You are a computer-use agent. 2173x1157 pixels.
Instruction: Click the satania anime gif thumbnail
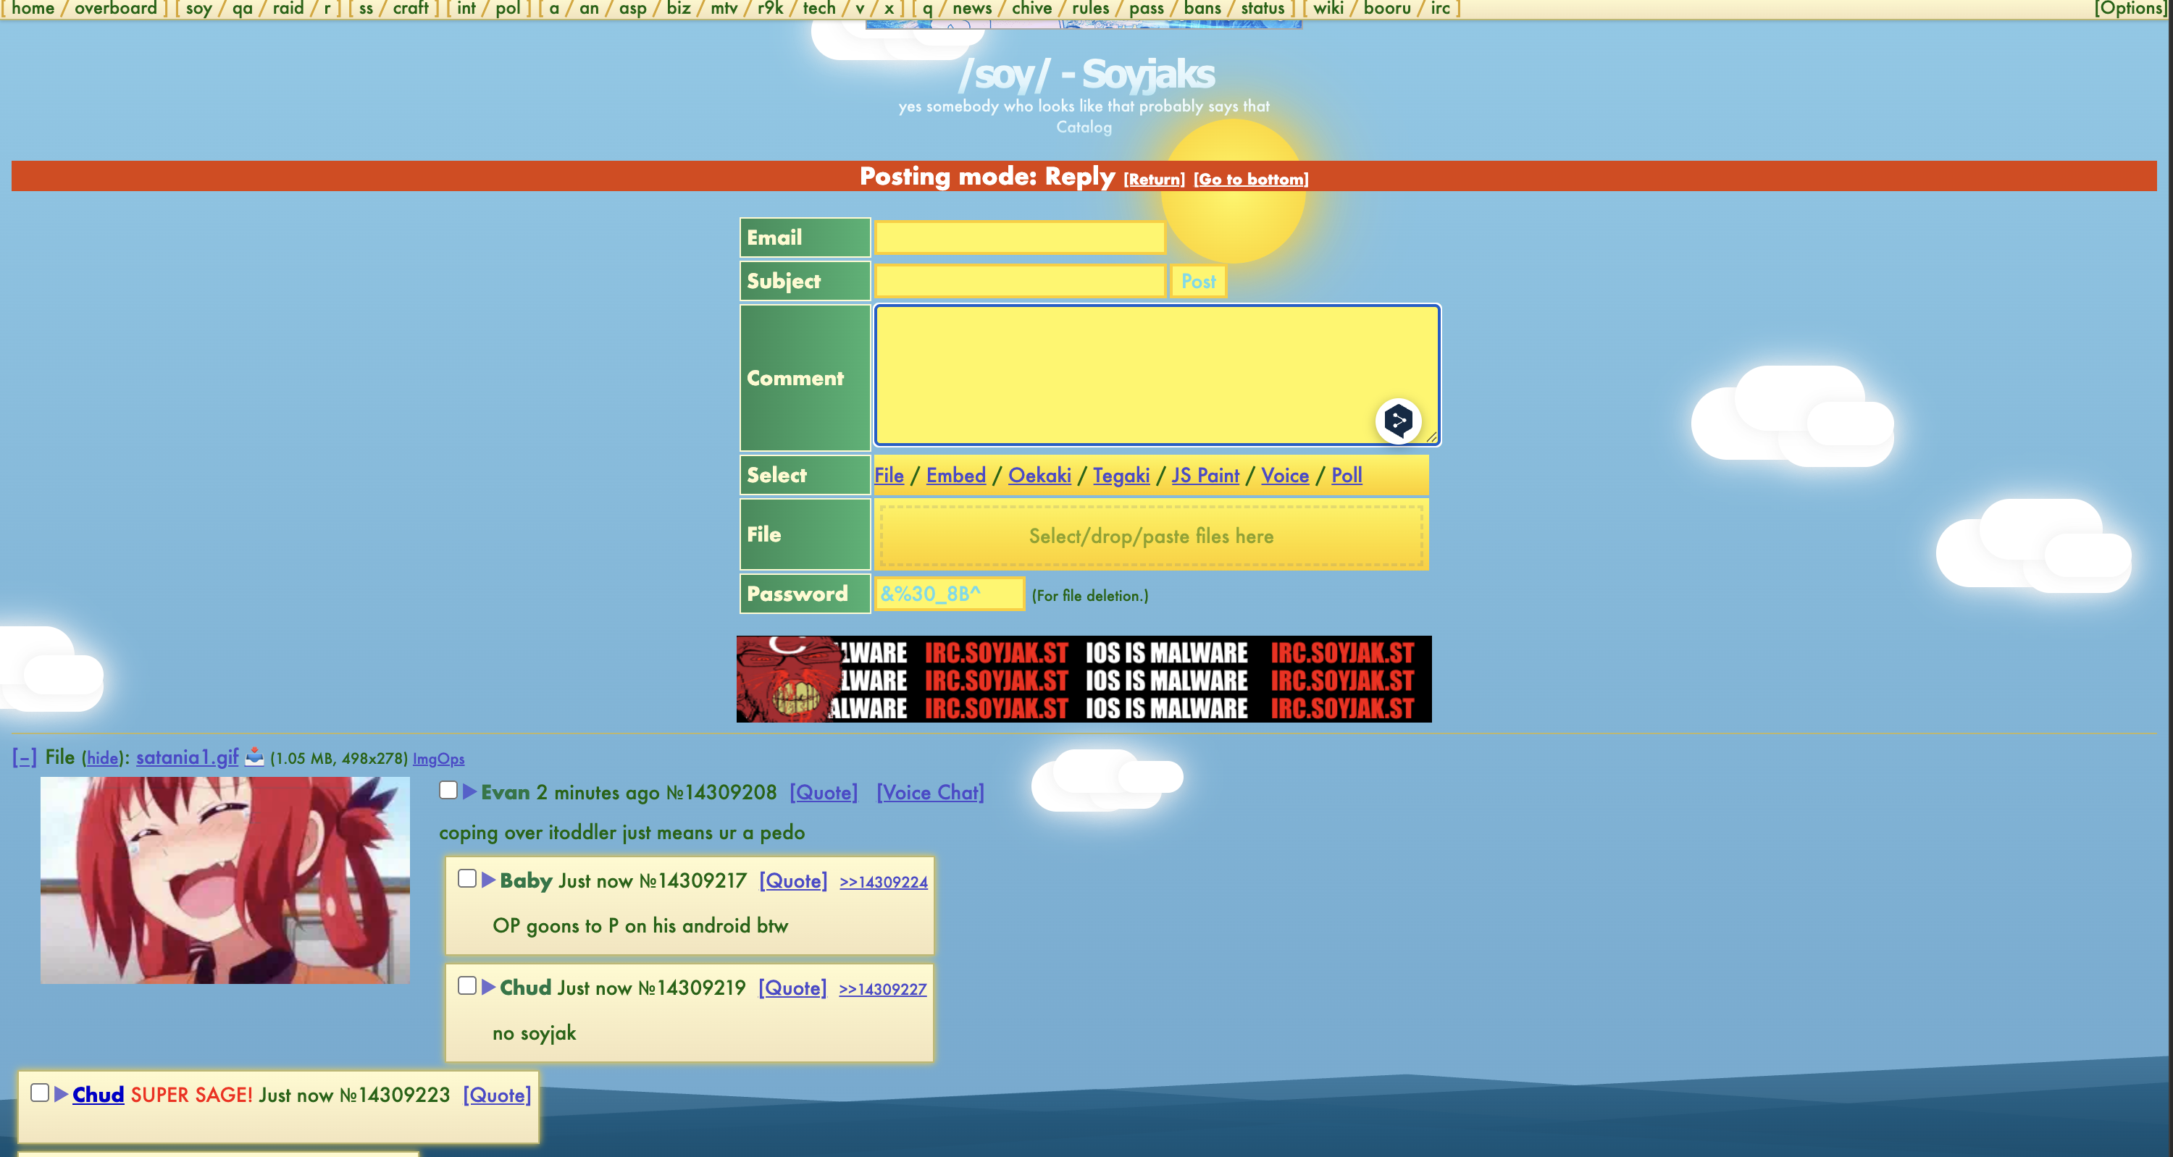pos(225,880)
